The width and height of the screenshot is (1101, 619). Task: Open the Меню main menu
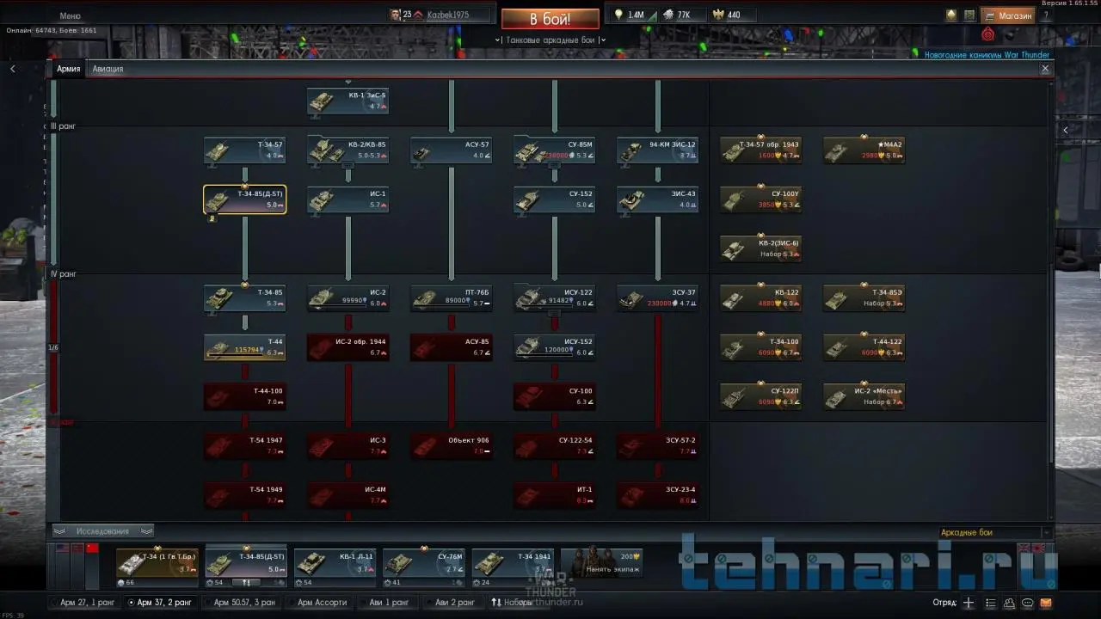click(70, 15)
